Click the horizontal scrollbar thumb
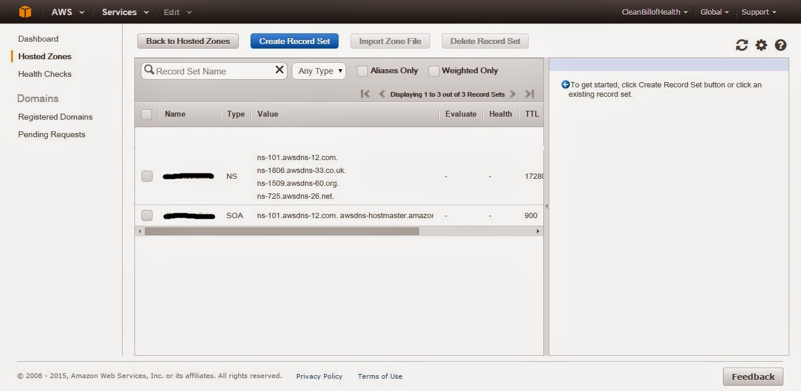 click(x=282, y=232)
